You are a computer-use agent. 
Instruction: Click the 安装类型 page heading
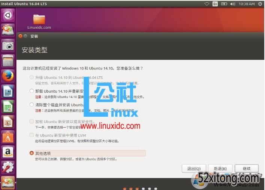pyautogui.click(x=34, y=50)
